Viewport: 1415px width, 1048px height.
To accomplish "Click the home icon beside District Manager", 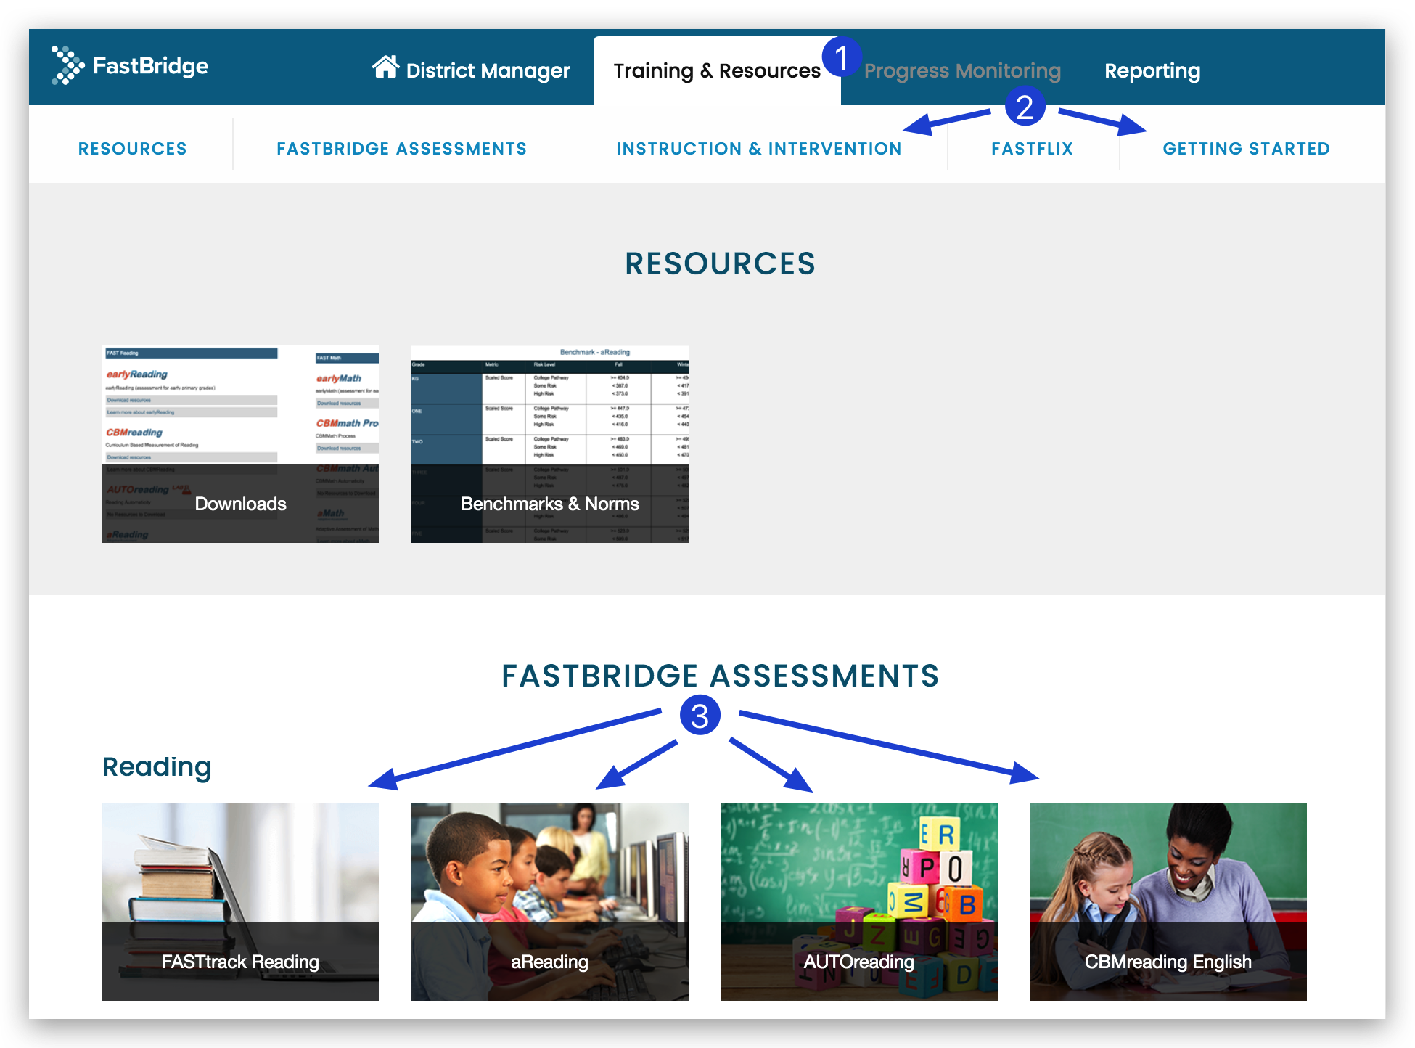I will [385, 67].
